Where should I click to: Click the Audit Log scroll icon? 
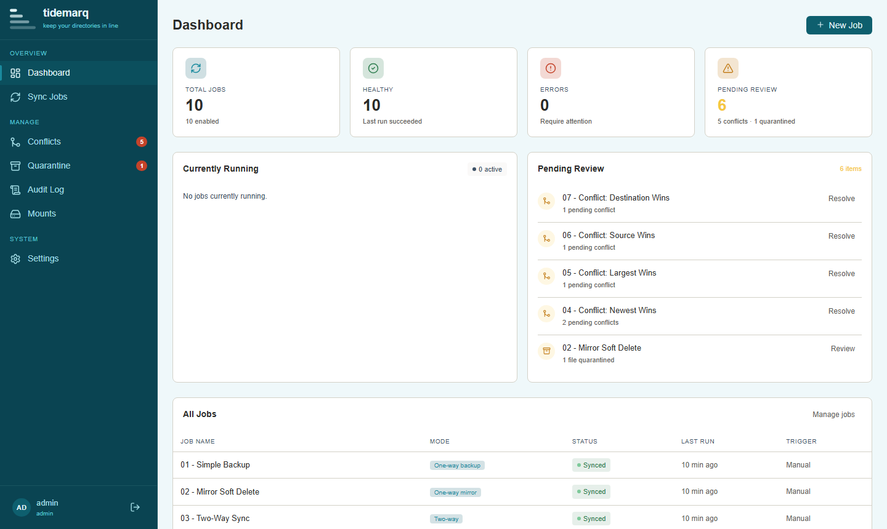click(15, 190)
